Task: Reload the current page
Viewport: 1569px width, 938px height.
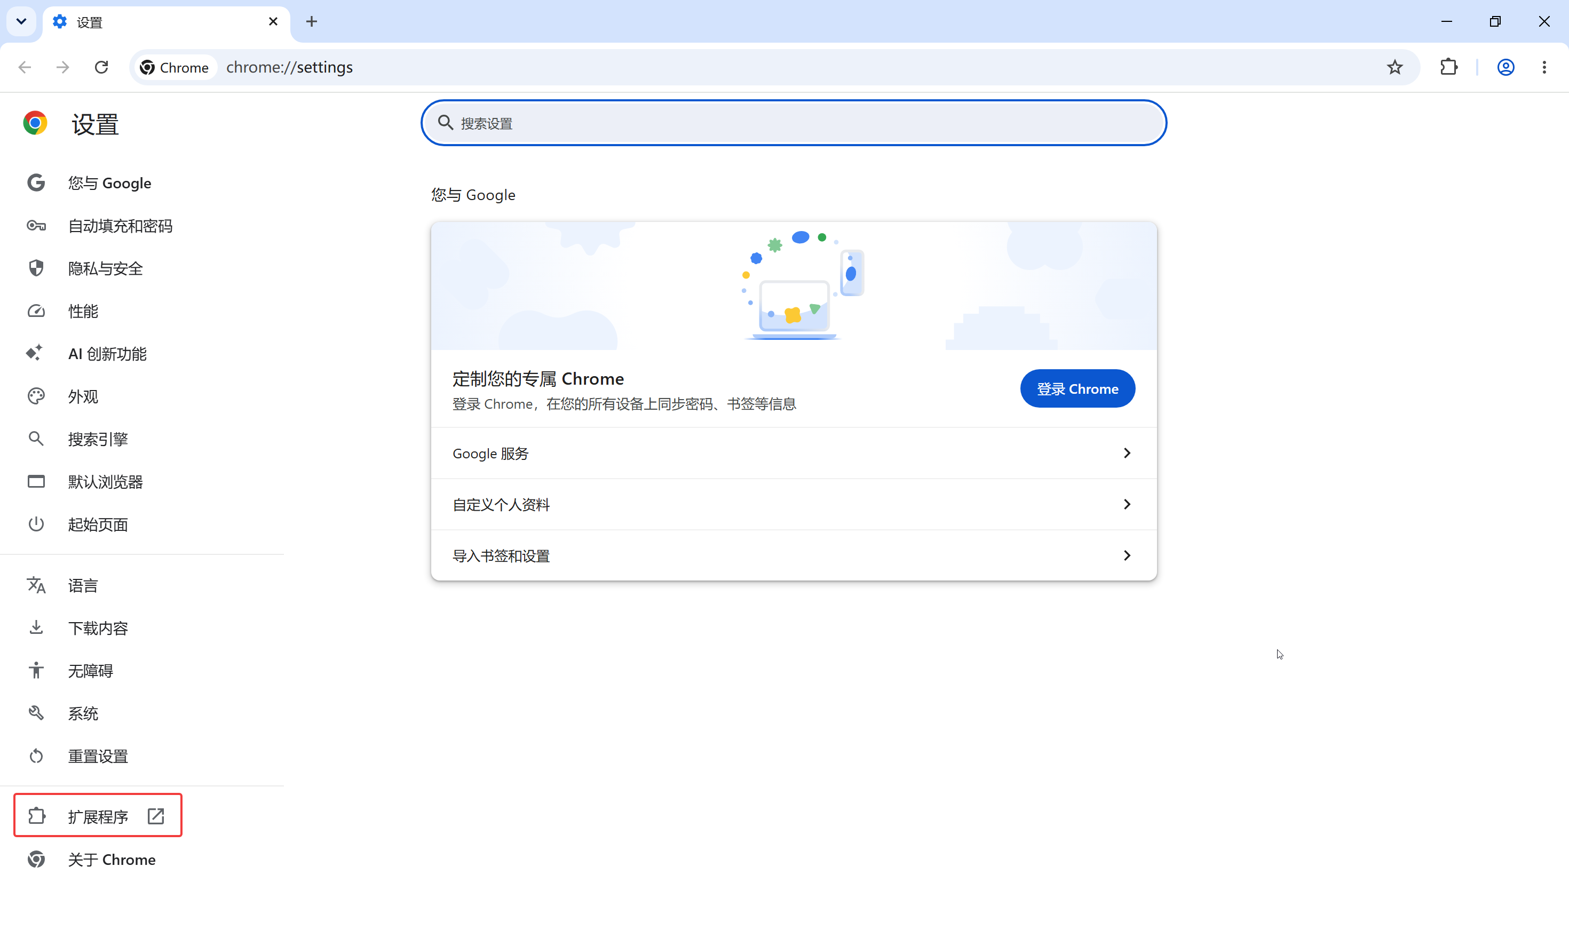Action: pyautogui.click(x=101, y=67)
